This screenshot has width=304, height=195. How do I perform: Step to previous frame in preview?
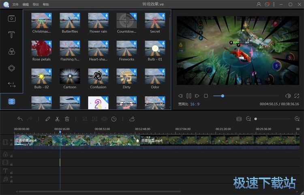180,96
